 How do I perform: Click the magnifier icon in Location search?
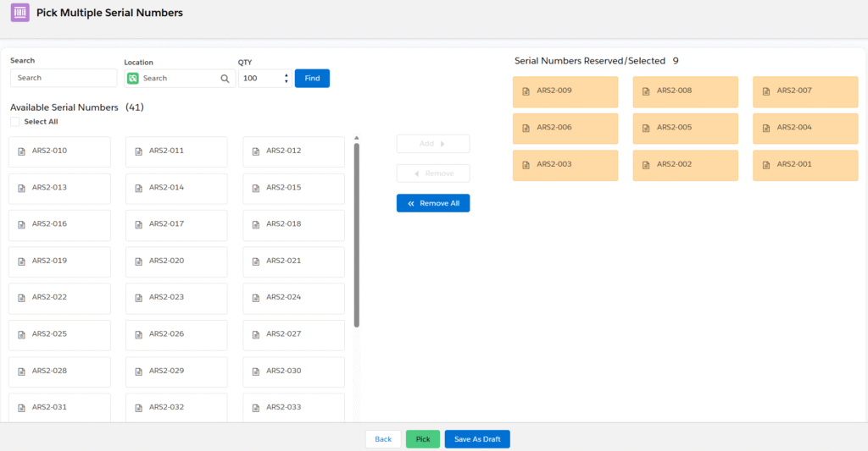coord(225,79)
